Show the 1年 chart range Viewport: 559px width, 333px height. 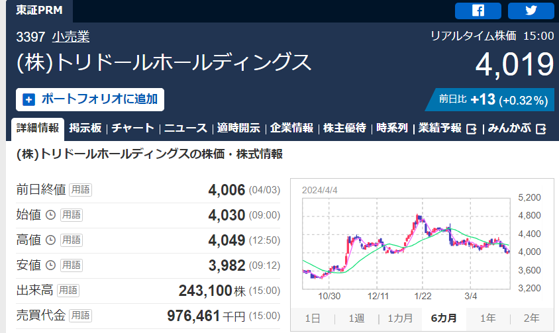click(x=487, y=318)
